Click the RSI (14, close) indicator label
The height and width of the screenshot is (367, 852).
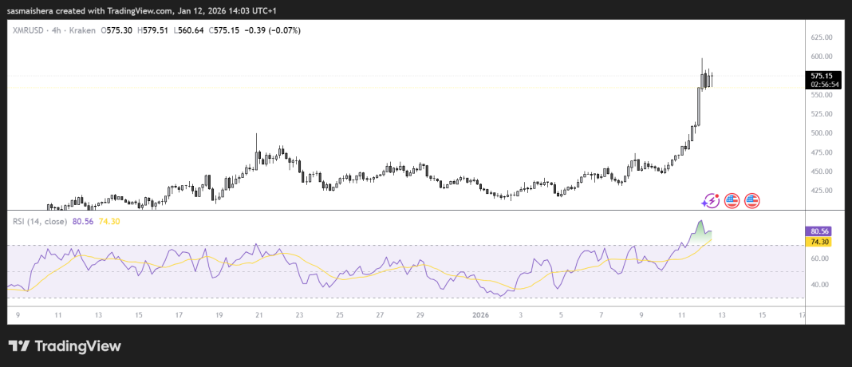coord(38,220)
